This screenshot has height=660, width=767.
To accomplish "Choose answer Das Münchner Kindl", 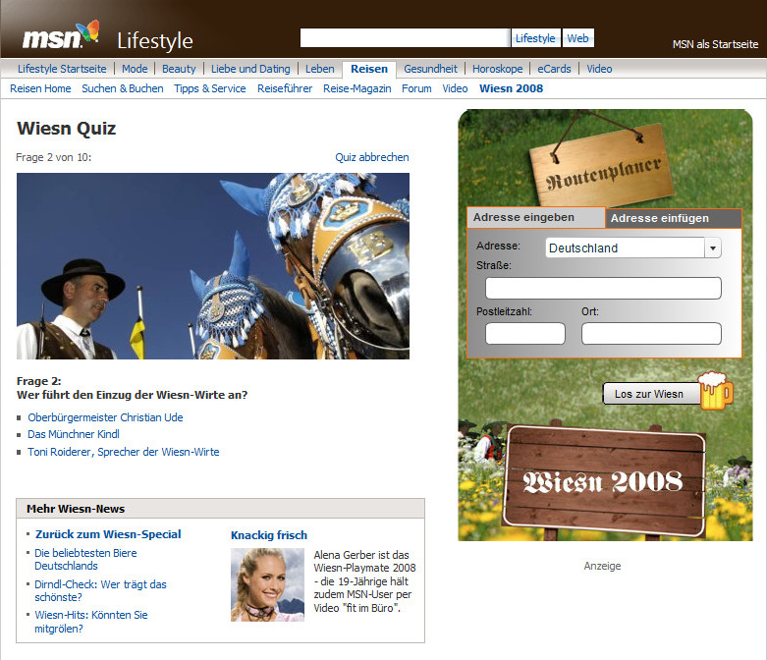I will tap(74, 434).
